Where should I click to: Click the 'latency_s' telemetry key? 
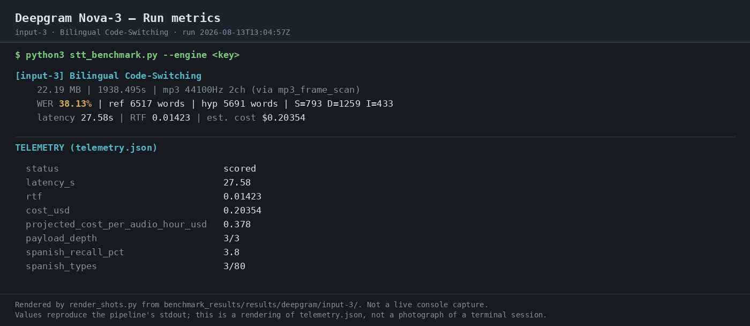point(50,183)
